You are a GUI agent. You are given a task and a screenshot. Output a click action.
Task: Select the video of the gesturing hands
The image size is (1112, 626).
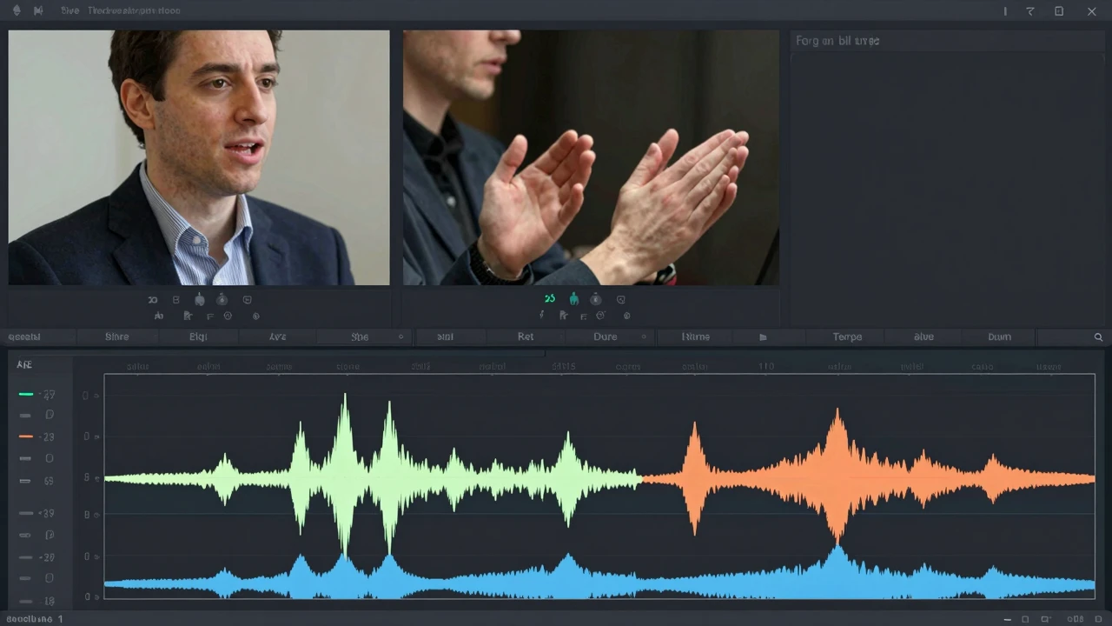point(591,157)
